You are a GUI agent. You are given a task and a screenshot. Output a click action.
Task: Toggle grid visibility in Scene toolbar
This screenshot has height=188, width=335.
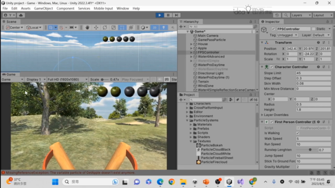pyautogui.click(x=51, y=28)
